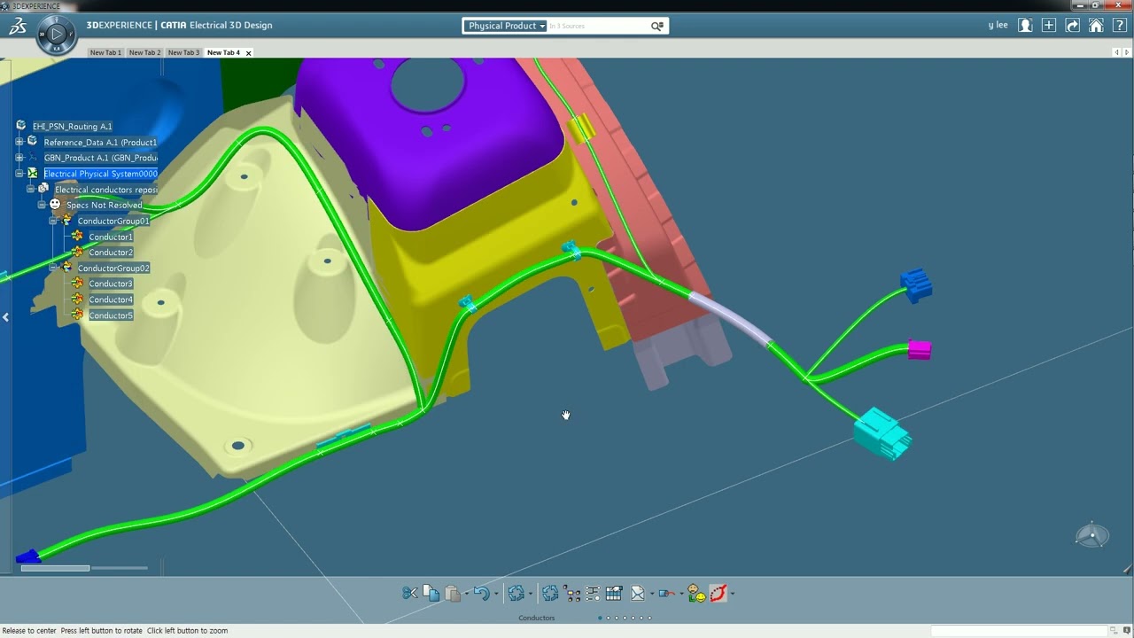Select New Tab 4

[x=223, y=52]
